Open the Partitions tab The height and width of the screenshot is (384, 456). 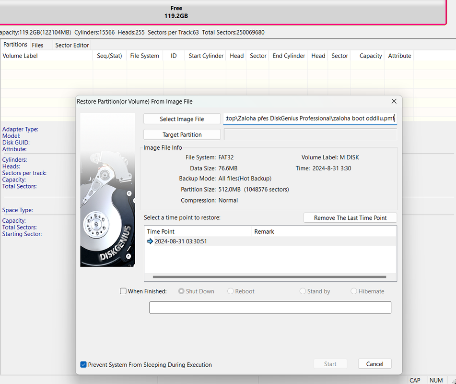click(x=15, y=45)
